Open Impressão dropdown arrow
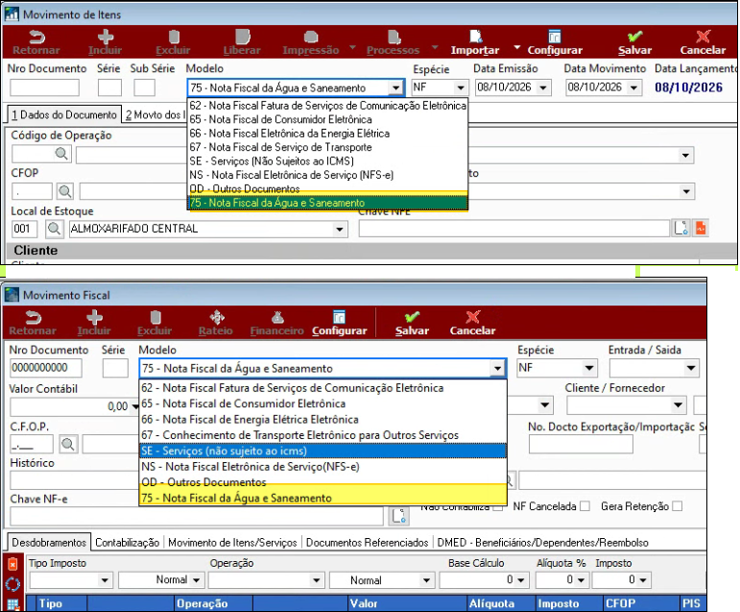This screenshot has width=740, height=612. pos(352,47)
